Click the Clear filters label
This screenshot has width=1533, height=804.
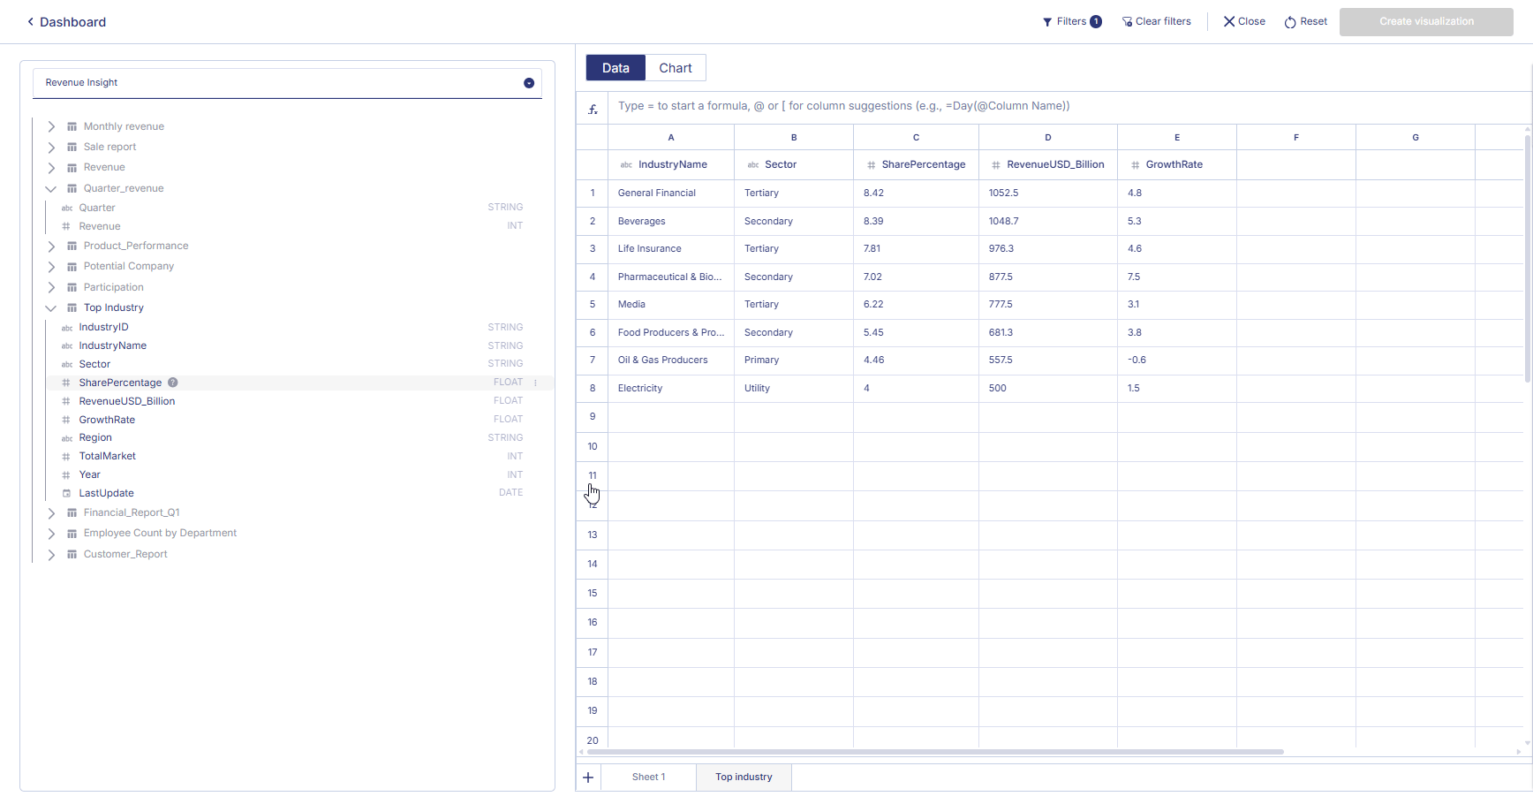tap(1163, 22)
